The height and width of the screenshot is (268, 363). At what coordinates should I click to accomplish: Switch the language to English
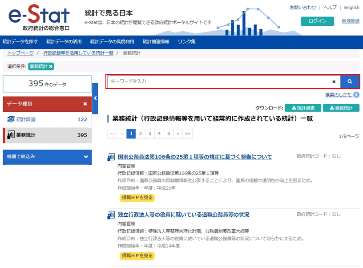pyautogui.click(x=351, y=8)
